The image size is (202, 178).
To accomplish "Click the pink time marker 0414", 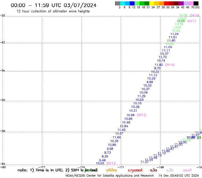I will click(111, 163).
